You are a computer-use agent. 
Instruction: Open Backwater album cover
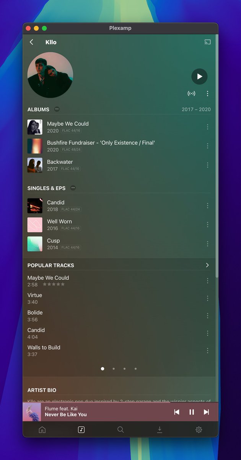pyautogui.click(x=35, y=165)
